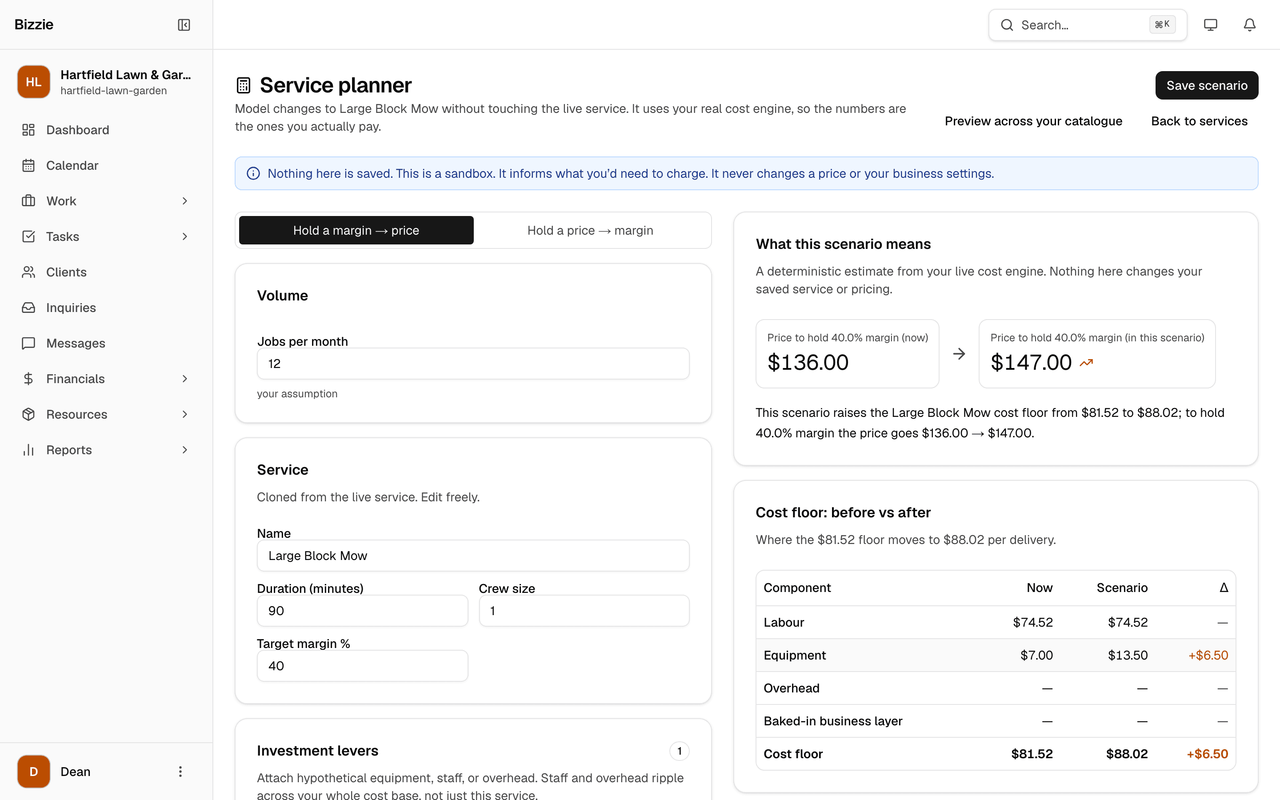Click the Equipment row +$6.50 delta
The height and width of the screenshot is (800, 1280).
tap(1208, 655)
